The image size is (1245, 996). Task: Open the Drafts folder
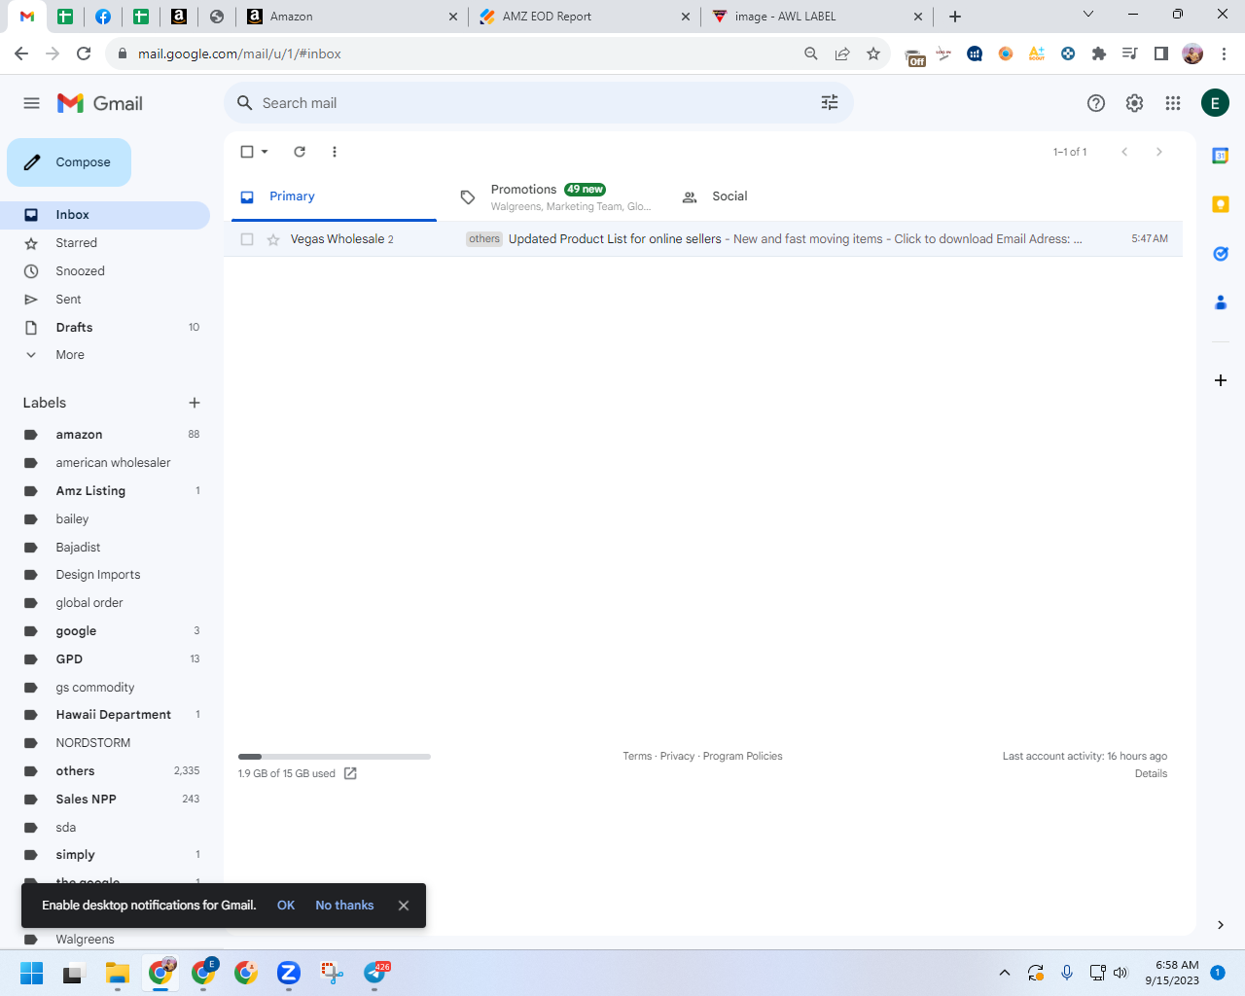click(105, 328)
